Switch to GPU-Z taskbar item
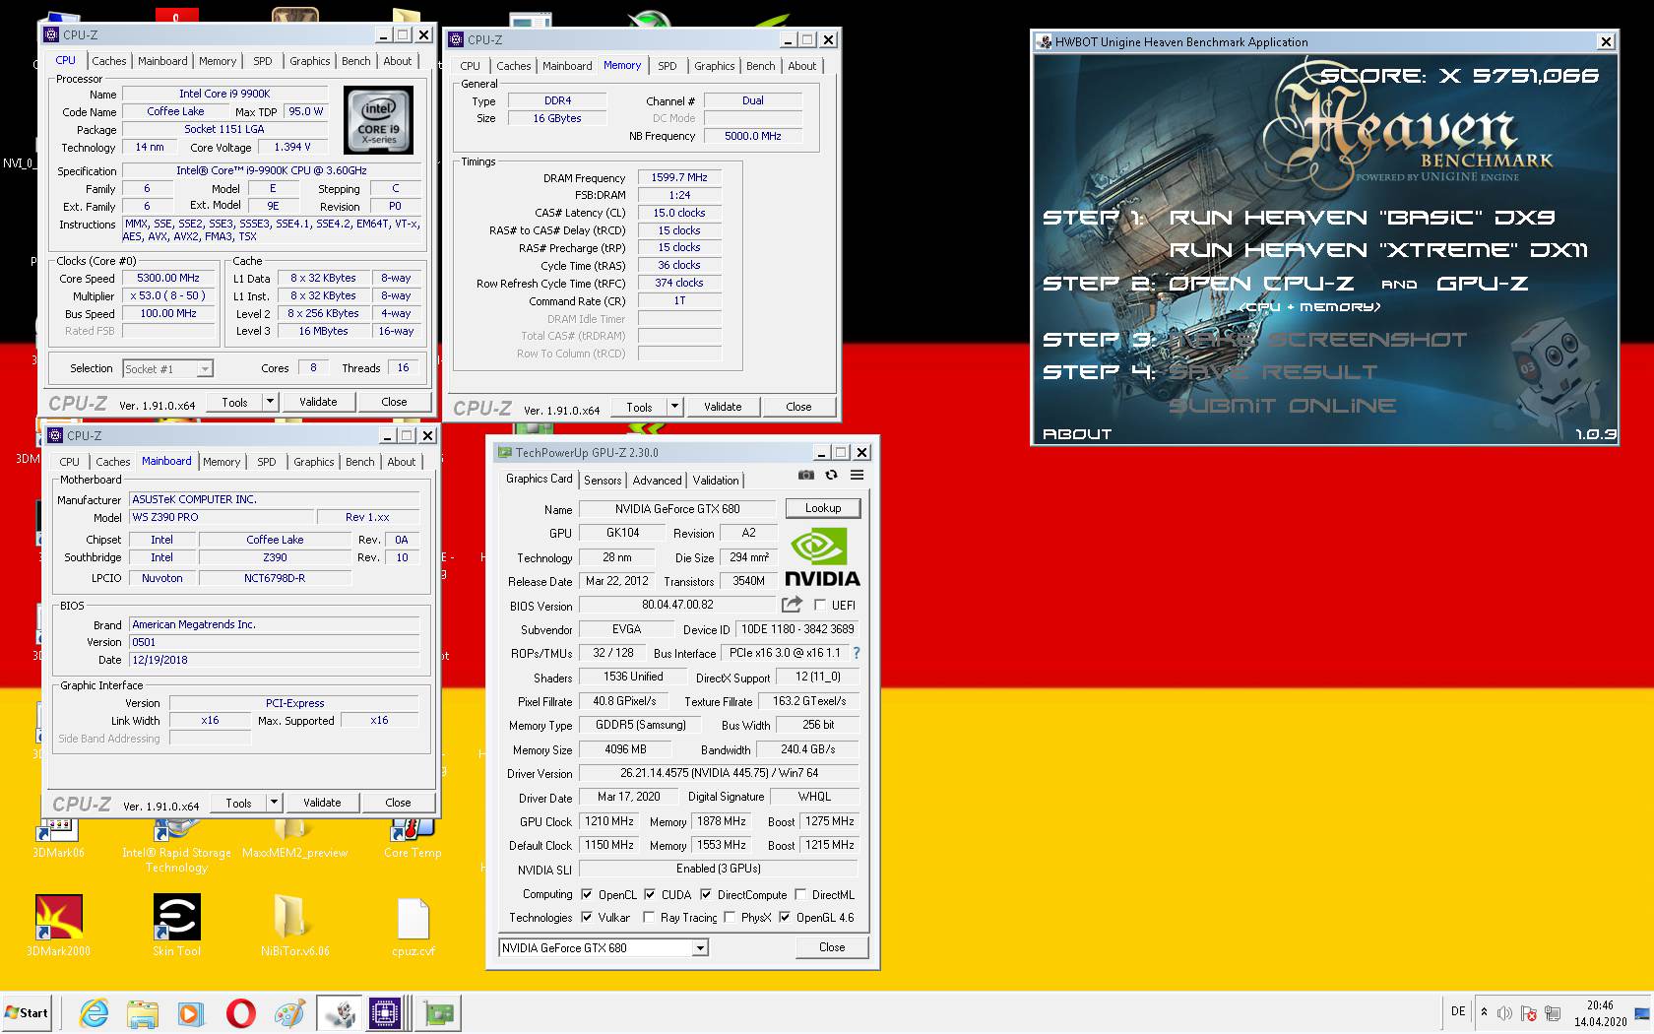This screenshot has width=1654, height=1034. coord(438,1013)
